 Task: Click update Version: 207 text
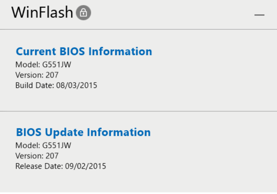37,156
